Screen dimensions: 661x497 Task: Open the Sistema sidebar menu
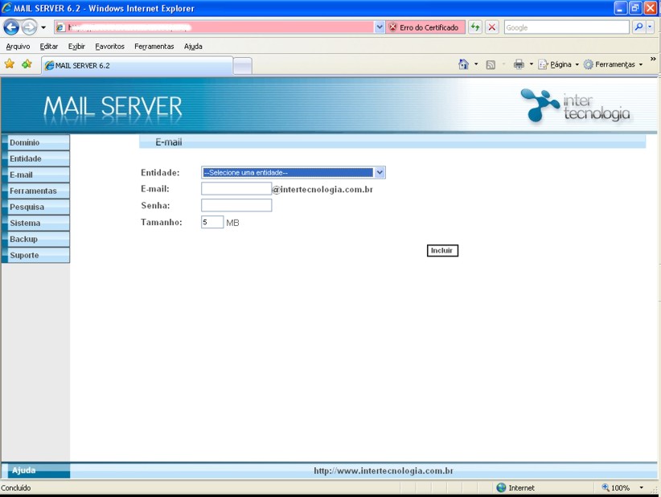(36, 223)
